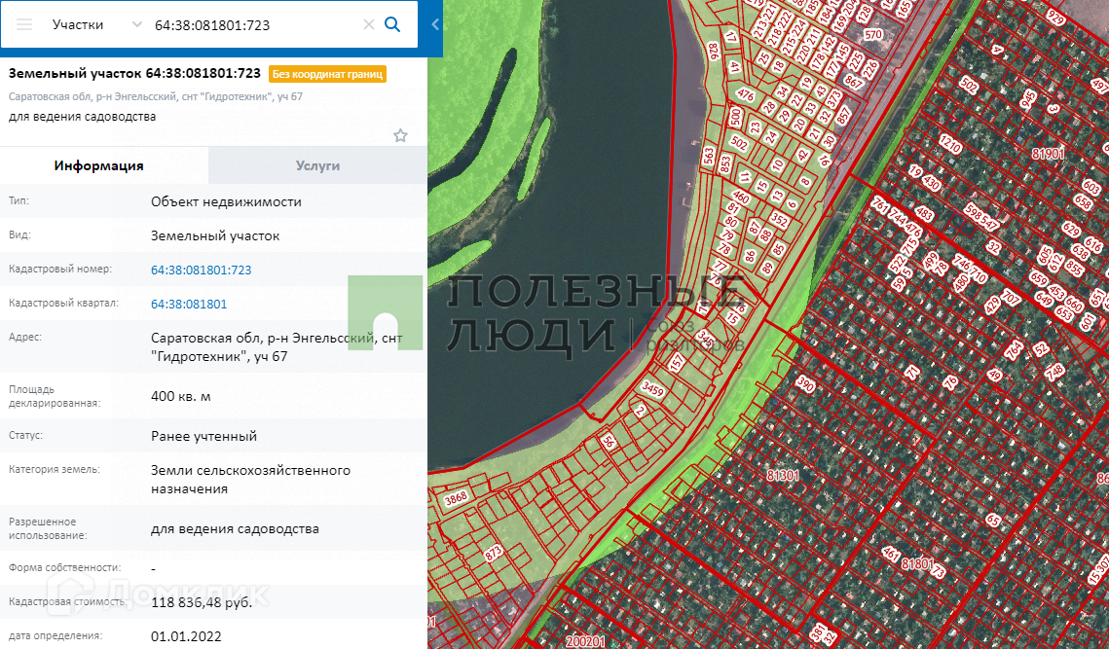Collapse the info panel with left arrow
The height and width of the screenshot is (649, 1109).
[x=435, y=24]
